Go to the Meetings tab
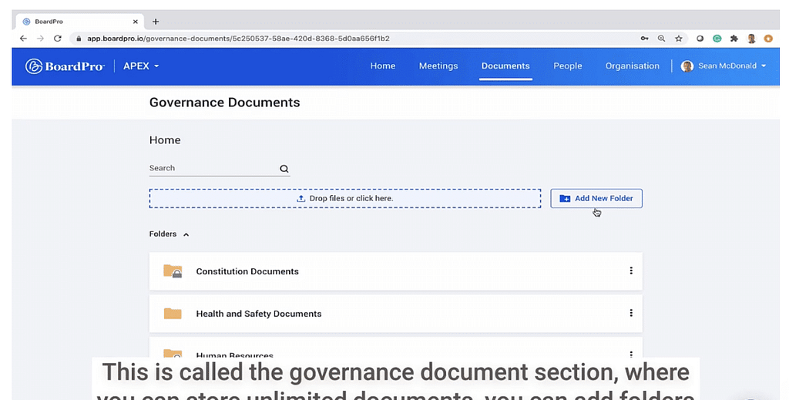Image resolution: width=789 pixels, height=400 pixels. tap(438, 66)
